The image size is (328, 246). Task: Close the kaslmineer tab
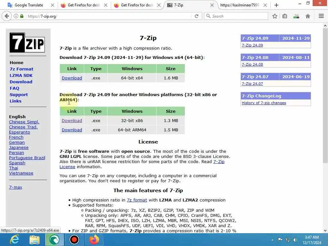click(x=265, y=5)
